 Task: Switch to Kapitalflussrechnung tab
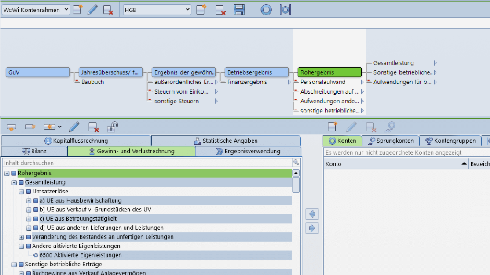76,141
